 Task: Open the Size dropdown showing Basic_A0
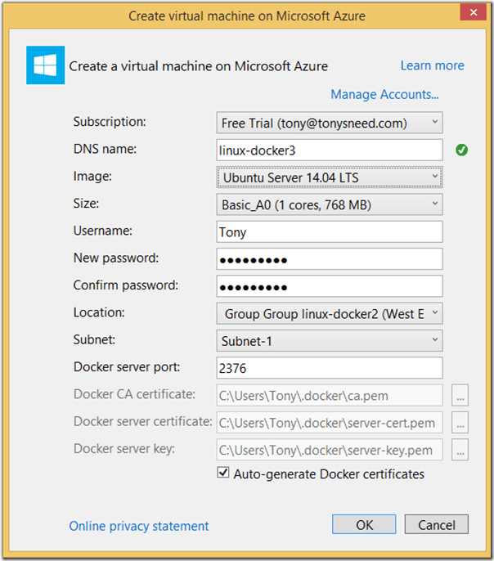[330, 204]
